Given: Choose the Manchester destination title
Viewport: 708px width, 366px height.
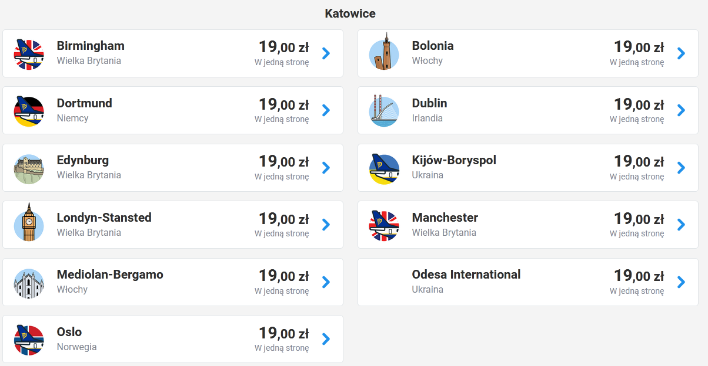Looking at the screenshot, I should pyautogui.click(x=445, y=218).
